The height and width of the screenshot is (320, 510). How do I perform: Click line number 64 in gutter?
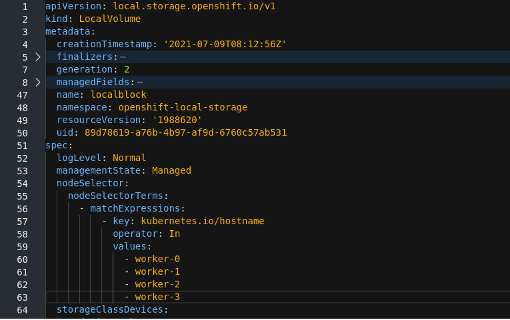[x=22, y=310]
